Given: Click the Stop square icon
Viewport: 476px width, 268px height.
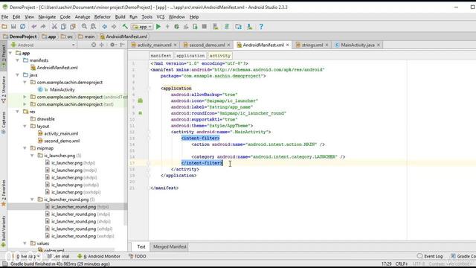Looking at the screenshot, I should coord(205,27).
